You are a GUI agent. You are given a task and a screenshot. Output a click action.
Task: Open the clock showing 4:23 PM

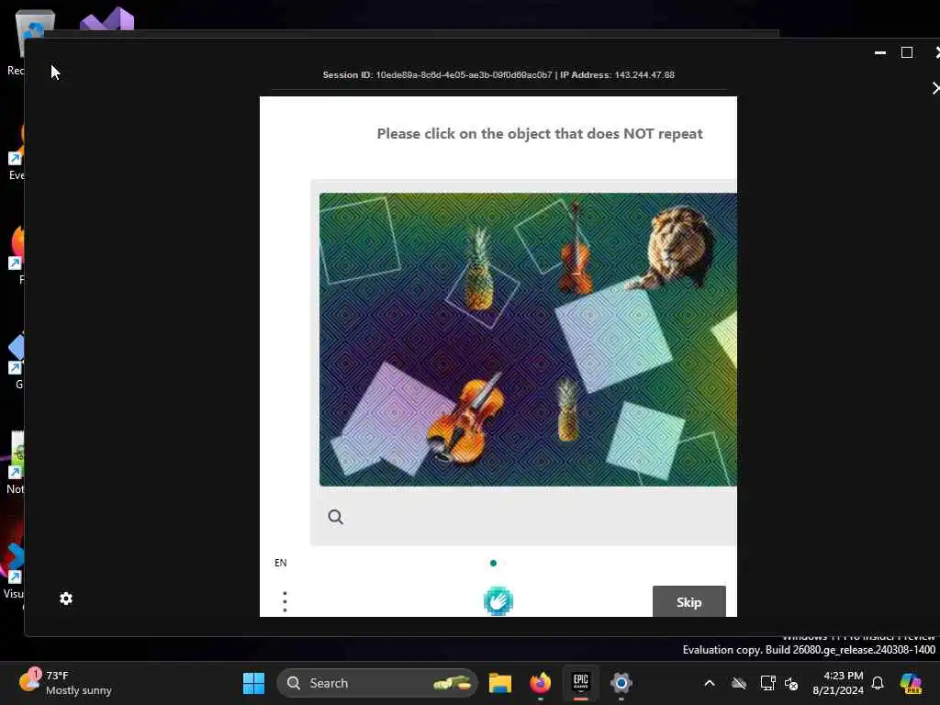pos(838,683)
